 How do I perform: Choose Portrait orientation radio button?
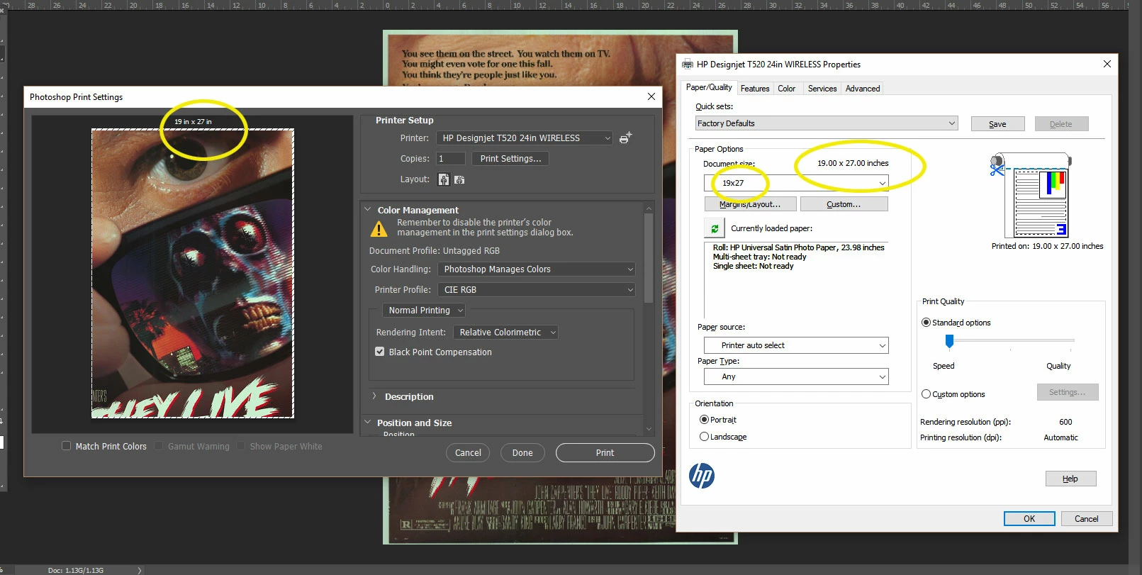pos(704,420)
